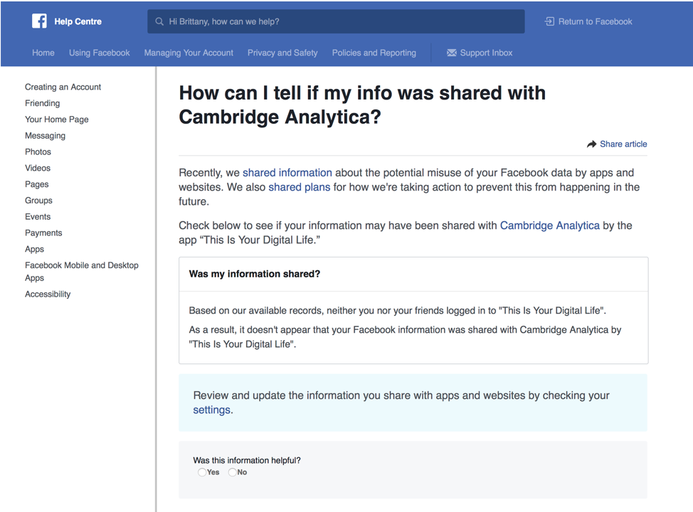Click the Return to Facebook link
The height and width of the screenshot is (512, 693).
[588, 21]
